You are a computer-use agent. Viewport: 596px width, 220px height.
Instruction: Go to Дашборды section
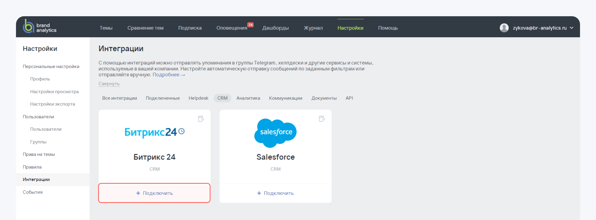tap(276, 28)
